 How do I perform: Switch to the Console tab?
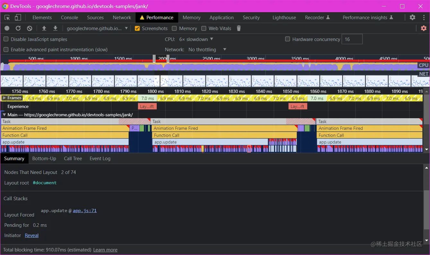pos(69,18)
